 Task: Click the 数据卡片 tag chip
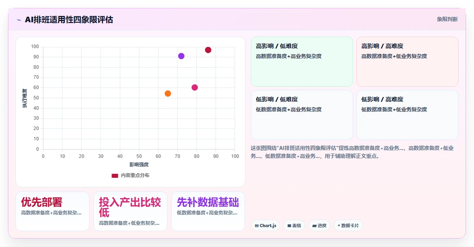(x=348, y=226)
